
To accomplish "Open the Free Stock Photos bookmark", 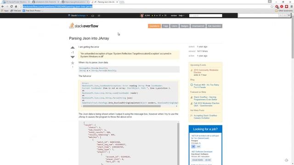I will (33, 11).
